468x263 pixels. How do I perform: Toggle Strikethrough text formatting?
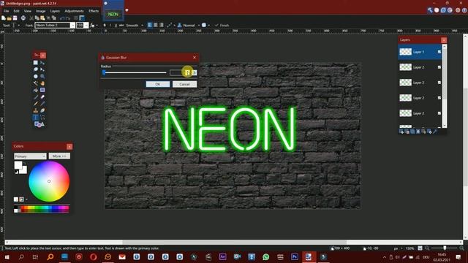(121, 26)
